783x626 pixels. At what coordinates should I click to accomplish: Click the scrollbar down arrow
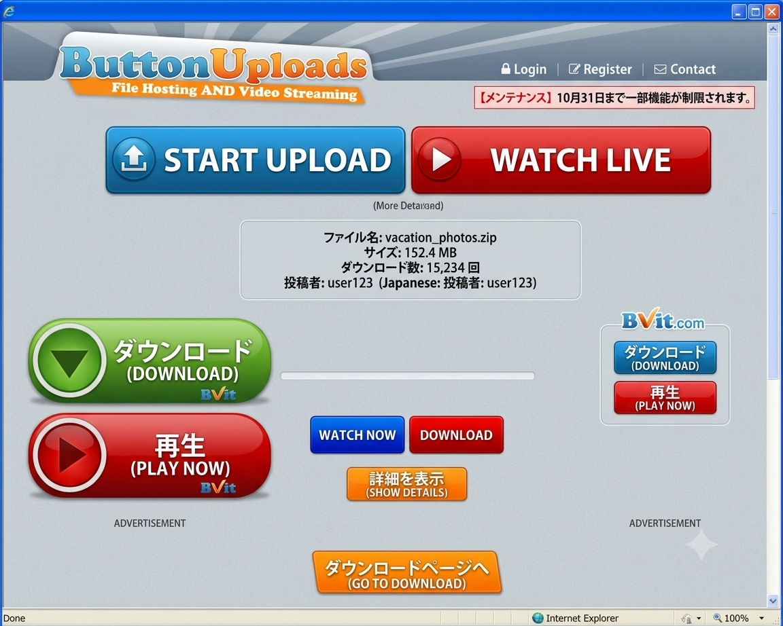coord(773,601)
